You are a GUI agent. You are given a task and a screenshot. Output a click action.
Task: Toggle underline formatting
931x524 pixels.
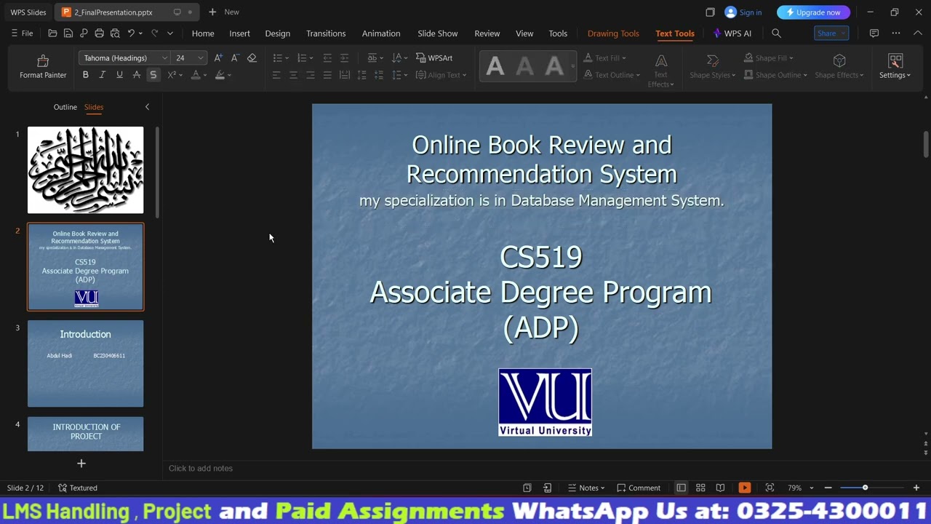(119, 75)
